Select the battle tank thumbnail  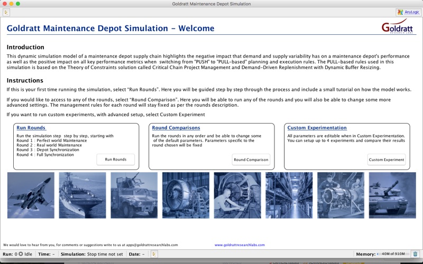coord(392,195)
